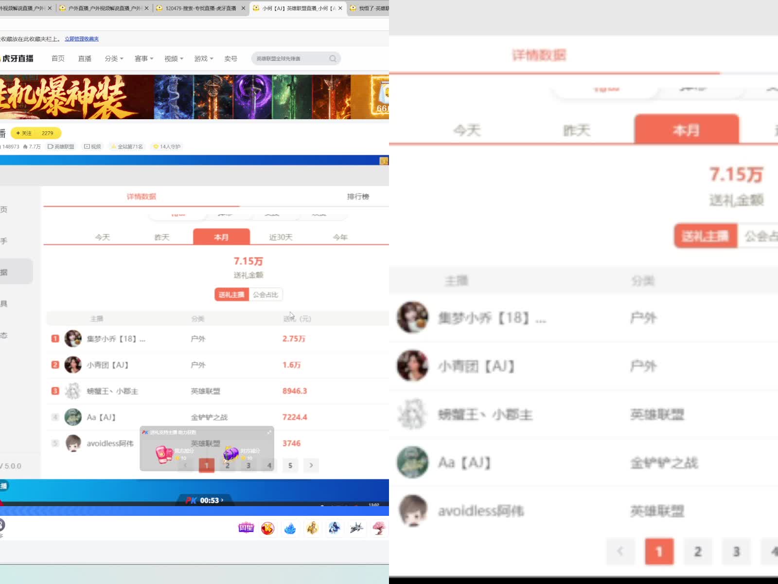Click the search magnifier icon
This screenshot has width=778, height=584.
[x=333, y=59]
